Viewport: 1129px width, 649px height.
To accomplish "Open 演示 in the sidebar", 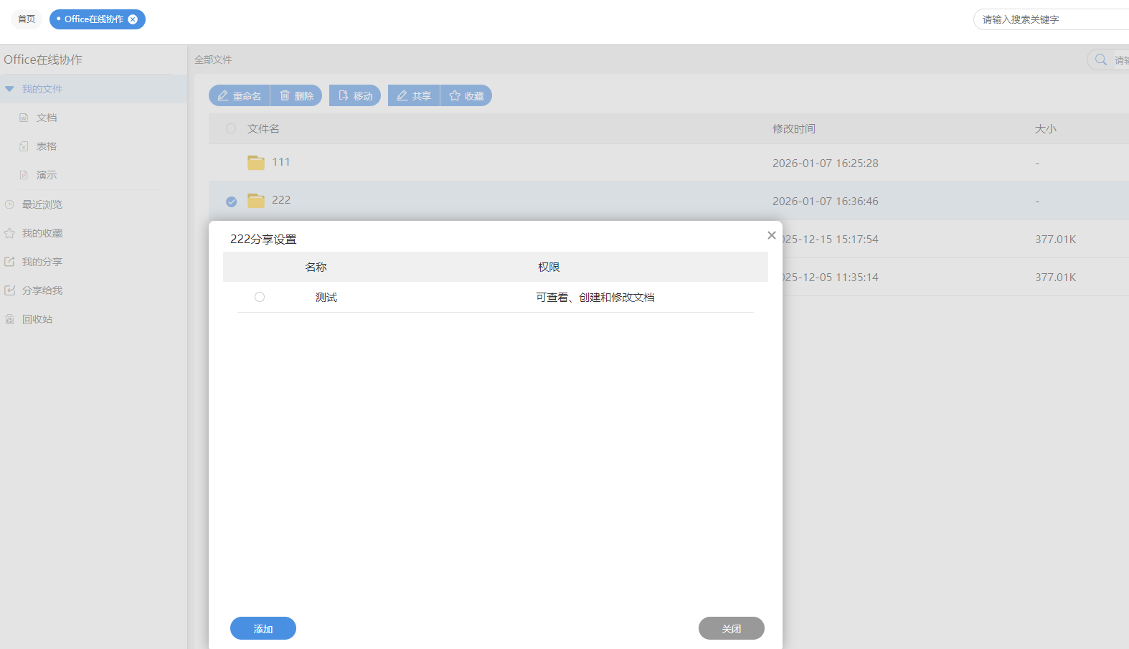I will click(x=47, y=175).
